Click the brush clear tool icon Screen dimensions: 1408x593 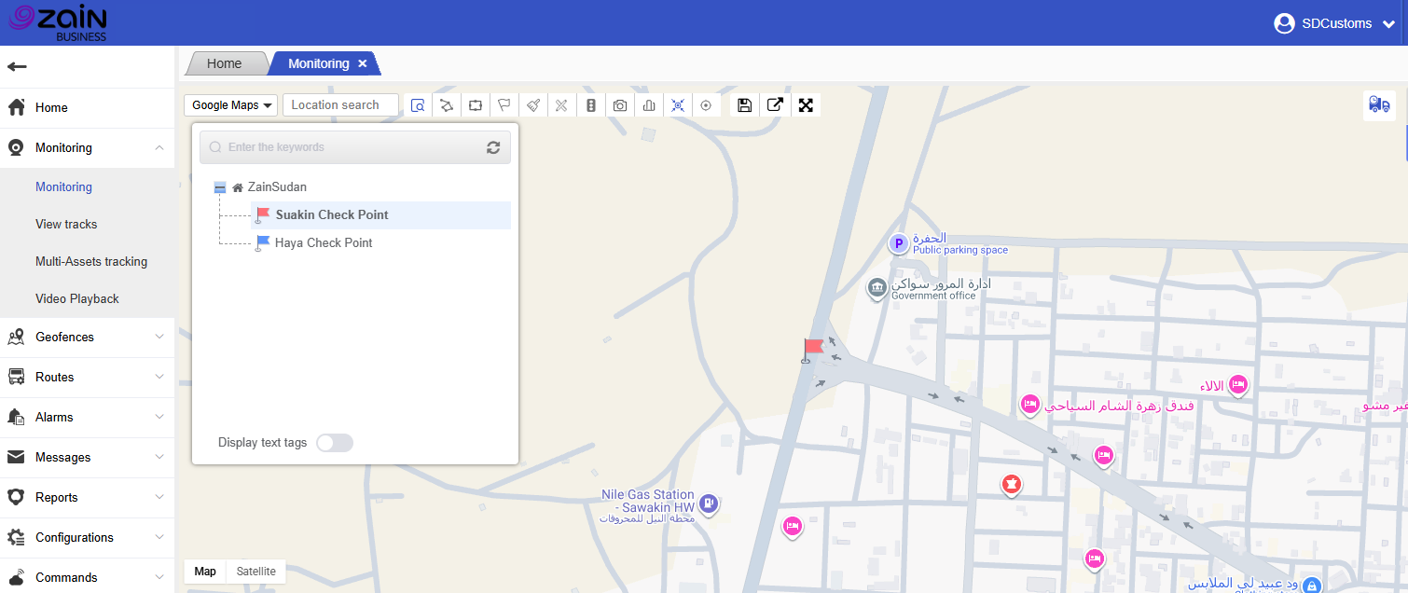(532, 105)
